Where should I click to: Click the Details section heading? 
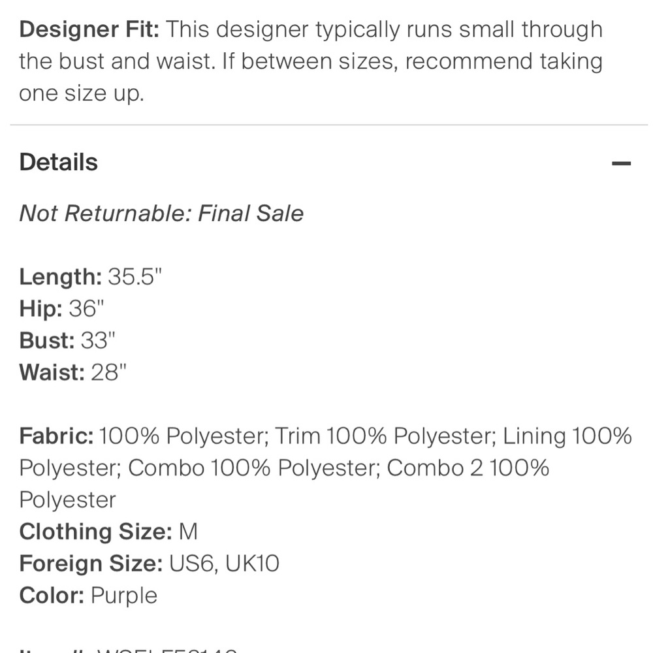point(59,163)
